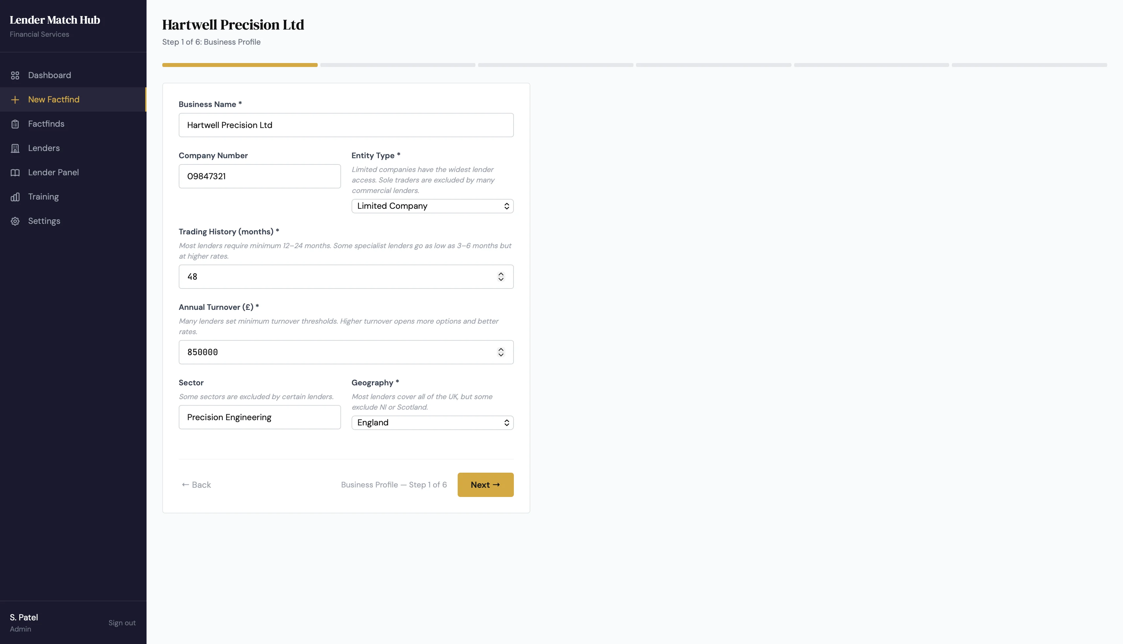
Task: Open the Lender Panel book icon
Action: 14,172
